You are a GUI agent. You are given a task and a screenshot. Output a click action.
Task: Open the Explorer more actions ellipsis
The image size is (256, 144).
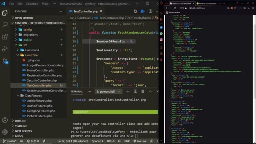coord(60,11)
